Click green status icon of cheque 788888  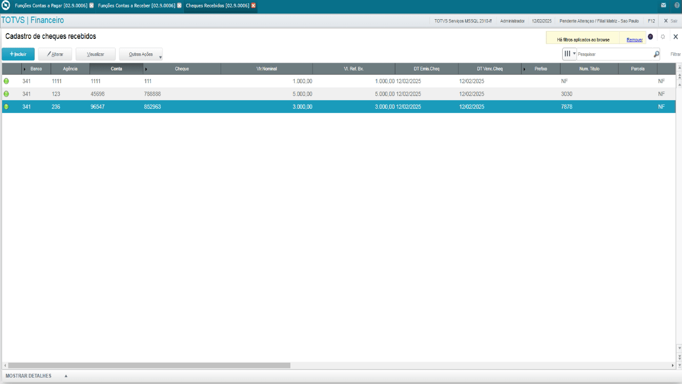pyautogui.click(x=6, y=94)
